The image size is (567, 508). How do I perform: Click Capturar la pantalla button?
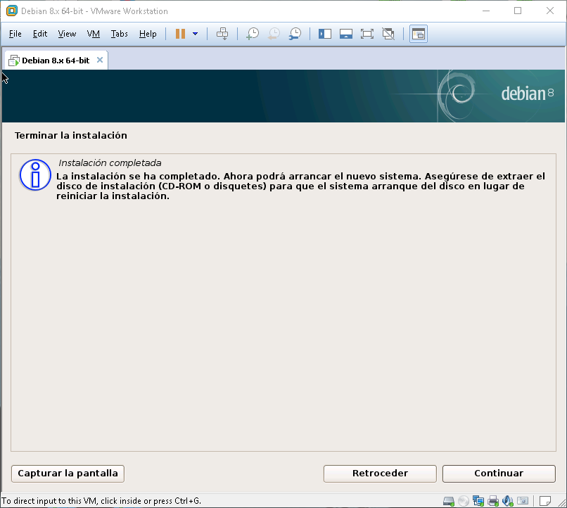pyautogui.click(x=68, y=474)
